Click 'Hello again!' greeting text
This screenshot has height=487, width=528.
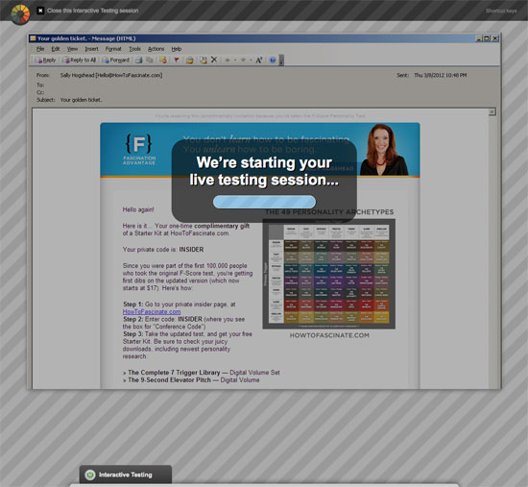click(x=138, y=209)
